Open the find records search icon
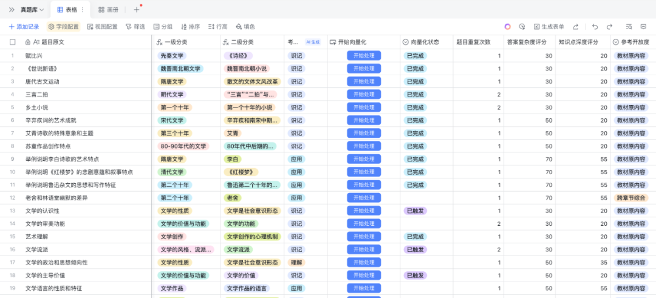This screenshot has height=298, width=656. (629, 27)
